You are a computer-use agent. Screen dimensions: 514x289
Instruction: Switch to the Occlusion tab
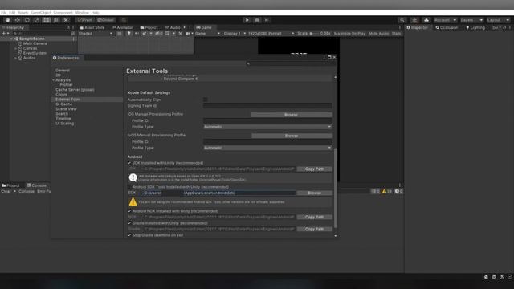pos(447,27)
